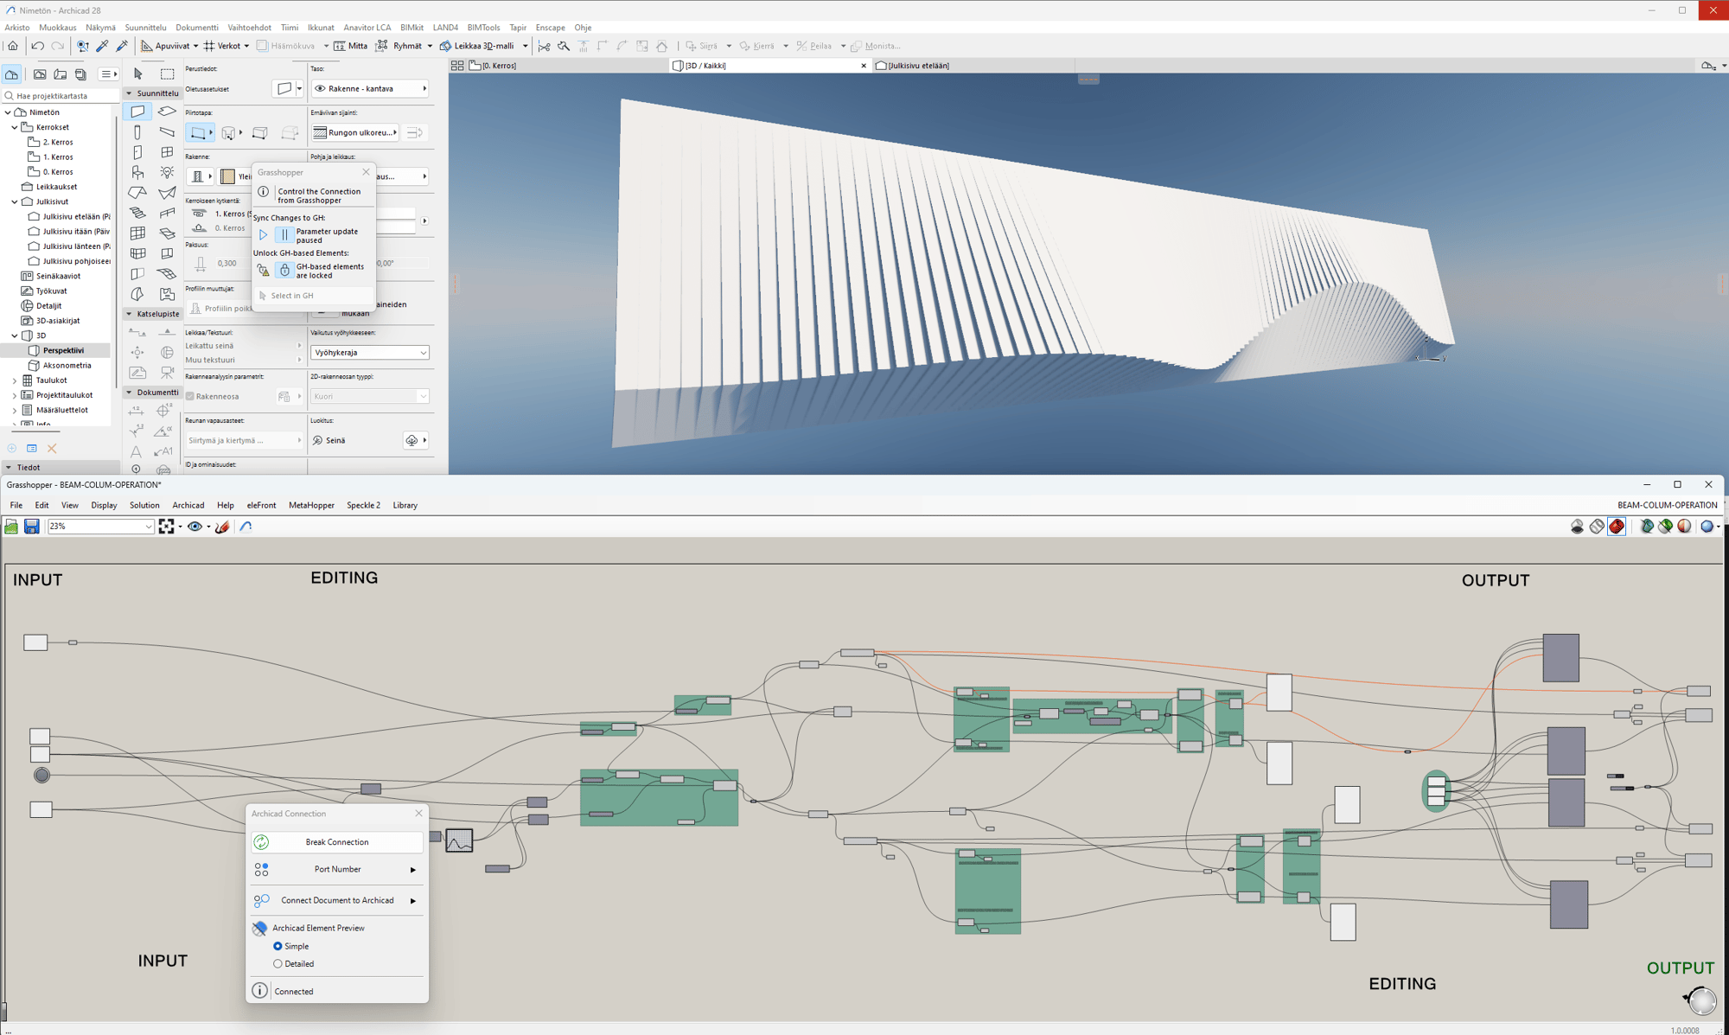Click Connect Document to Archicad
This screenshot has width=1729, height=1035.
coord(337,900)
